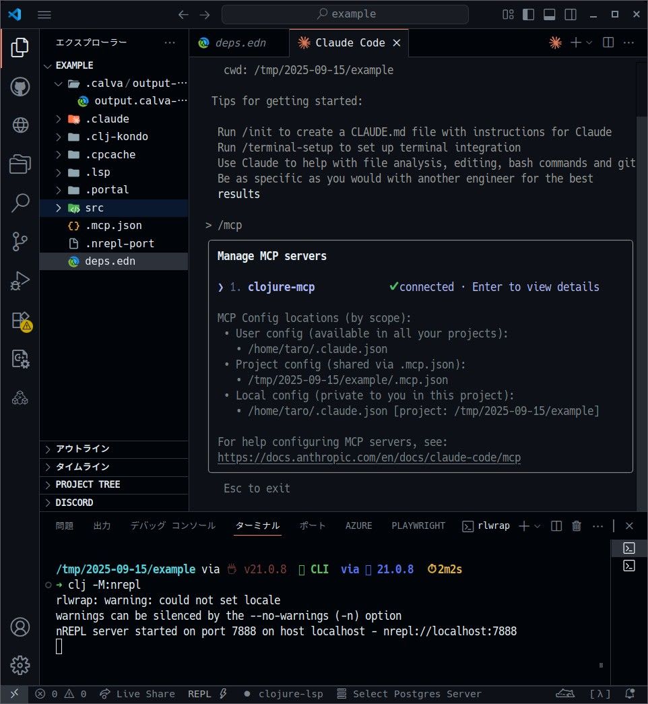Screen dimensions: 648x704
Task: Close the Claude Code tab
Action: (397, 42)
